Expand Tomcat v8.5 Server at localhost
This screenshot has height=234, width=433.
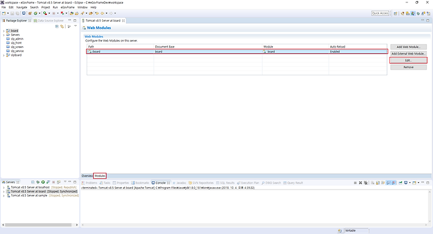4,187
